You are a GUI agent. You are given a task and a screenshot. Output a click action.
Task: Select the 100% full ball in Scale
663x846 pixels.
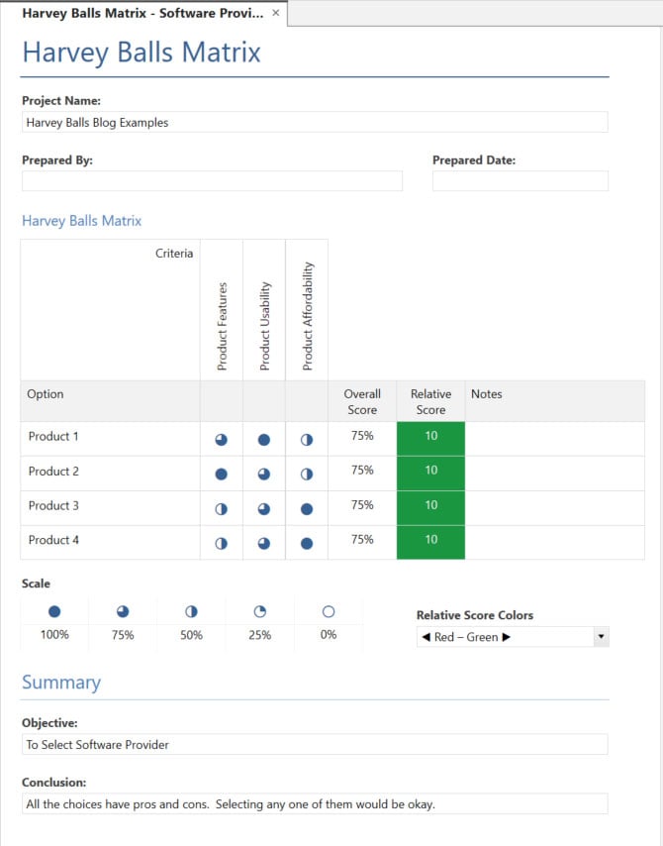pos(54,612)
